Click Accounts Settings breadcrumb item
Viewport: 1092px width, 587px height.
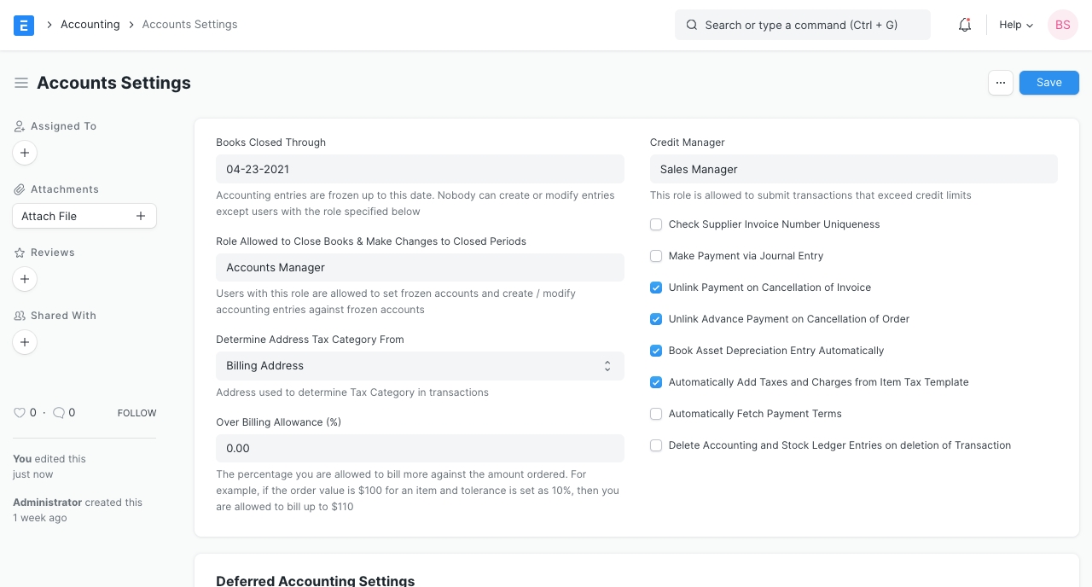(x=189, y=25)
